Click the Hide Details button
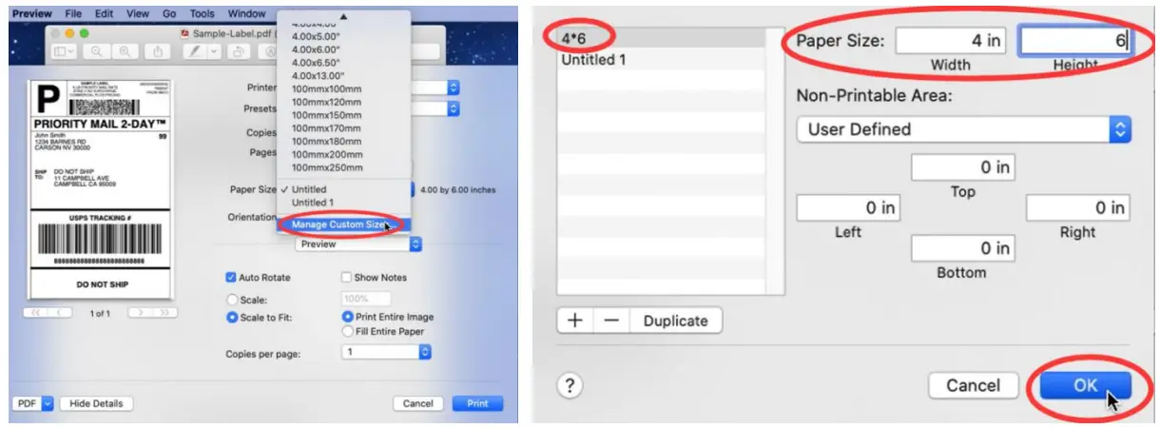Image resolution: width=1159 pixels, height=428 pixels. click(96, 403)
